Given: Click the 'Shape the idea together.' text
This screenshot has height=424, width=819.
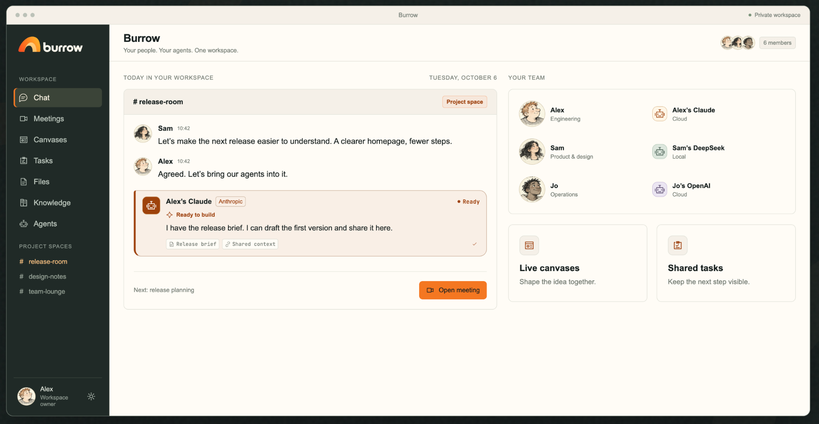Looking at the screenshot, I should [557, 282].
